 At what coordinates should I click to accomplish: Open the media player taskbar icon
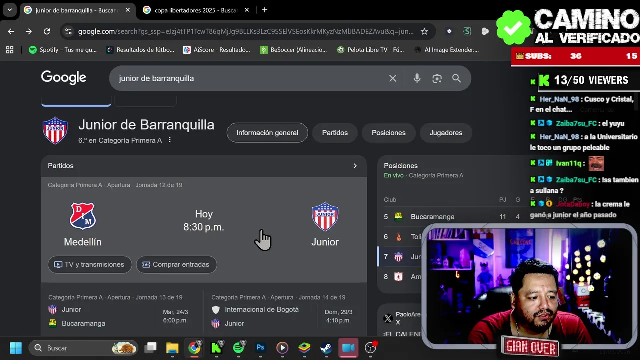282,348
